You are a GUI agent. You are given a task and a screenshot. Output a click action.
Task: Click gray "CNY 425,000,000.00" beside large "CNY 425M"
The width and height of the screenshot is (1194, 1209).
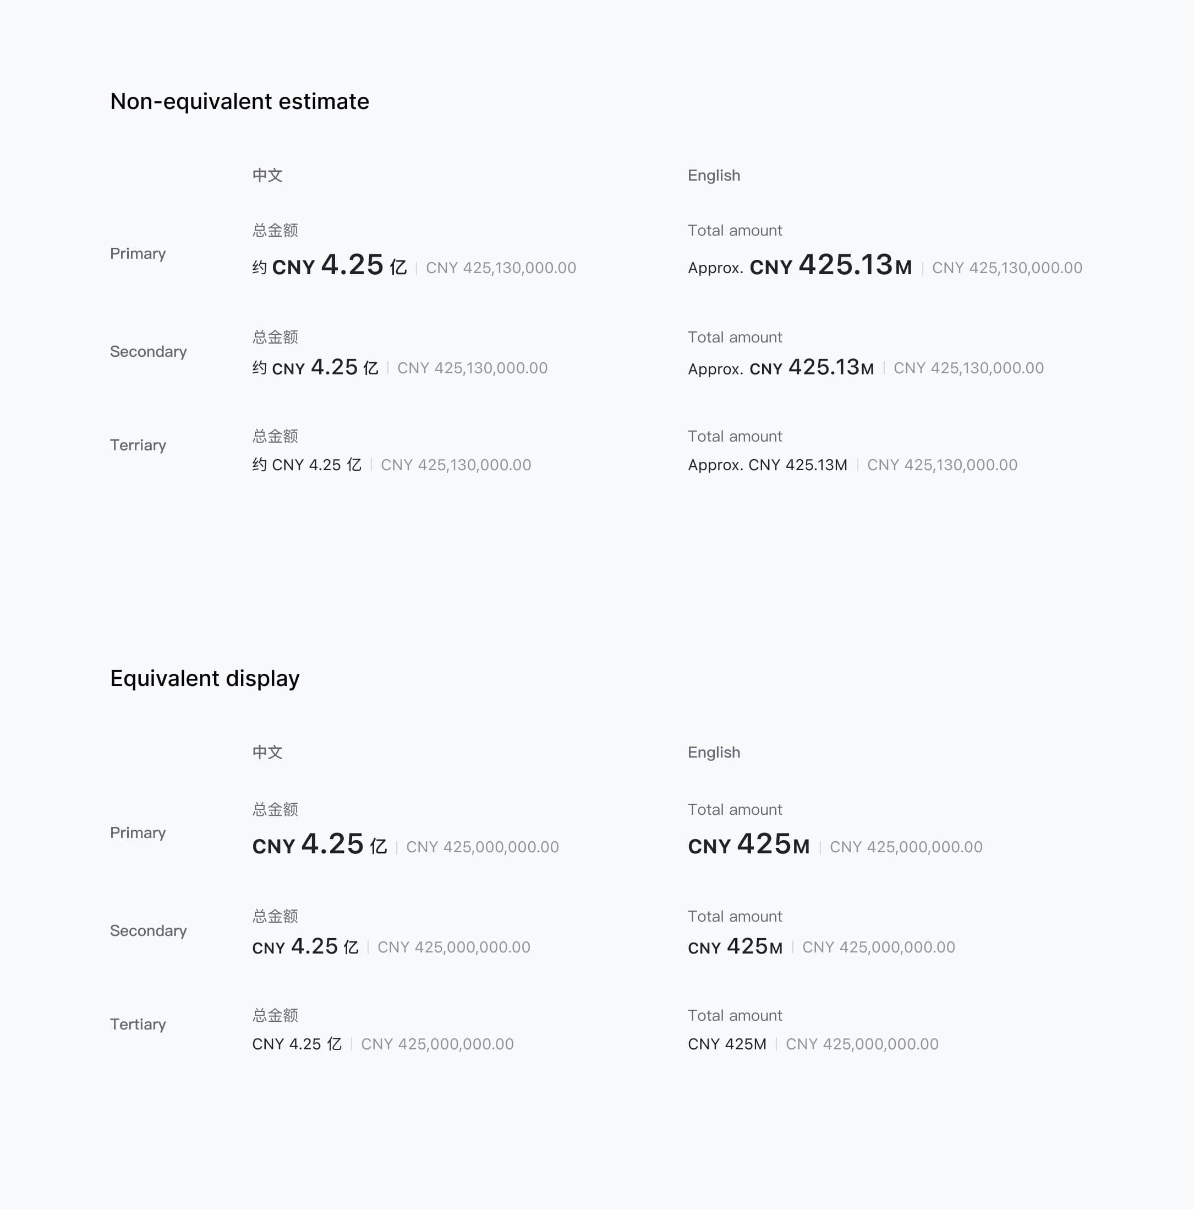[906, 847]
